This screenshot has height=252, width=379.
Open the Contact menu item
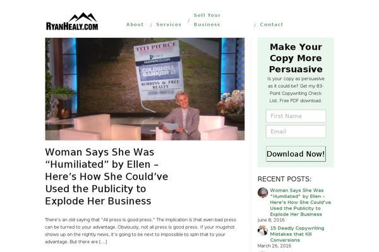click(x=272, y=25)
